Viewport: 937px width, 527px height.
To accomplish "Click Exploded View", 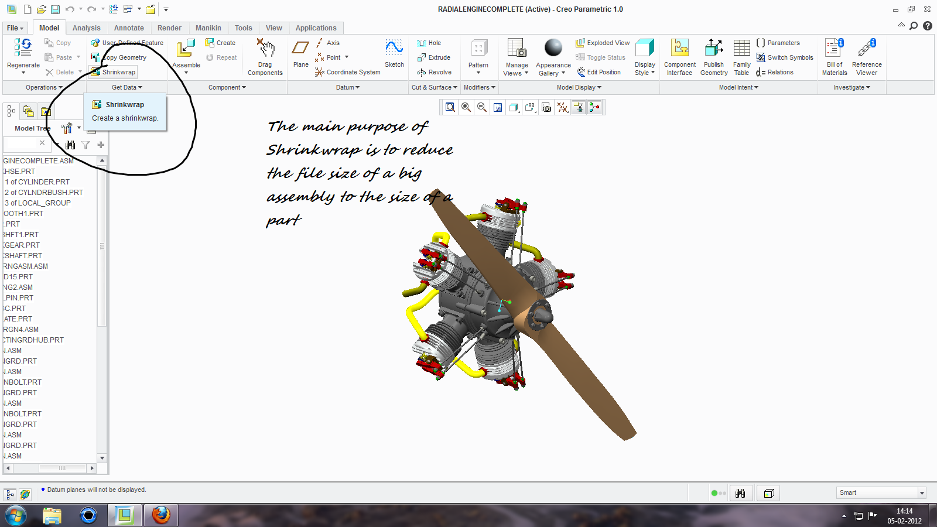I will [x=603, y=43].
